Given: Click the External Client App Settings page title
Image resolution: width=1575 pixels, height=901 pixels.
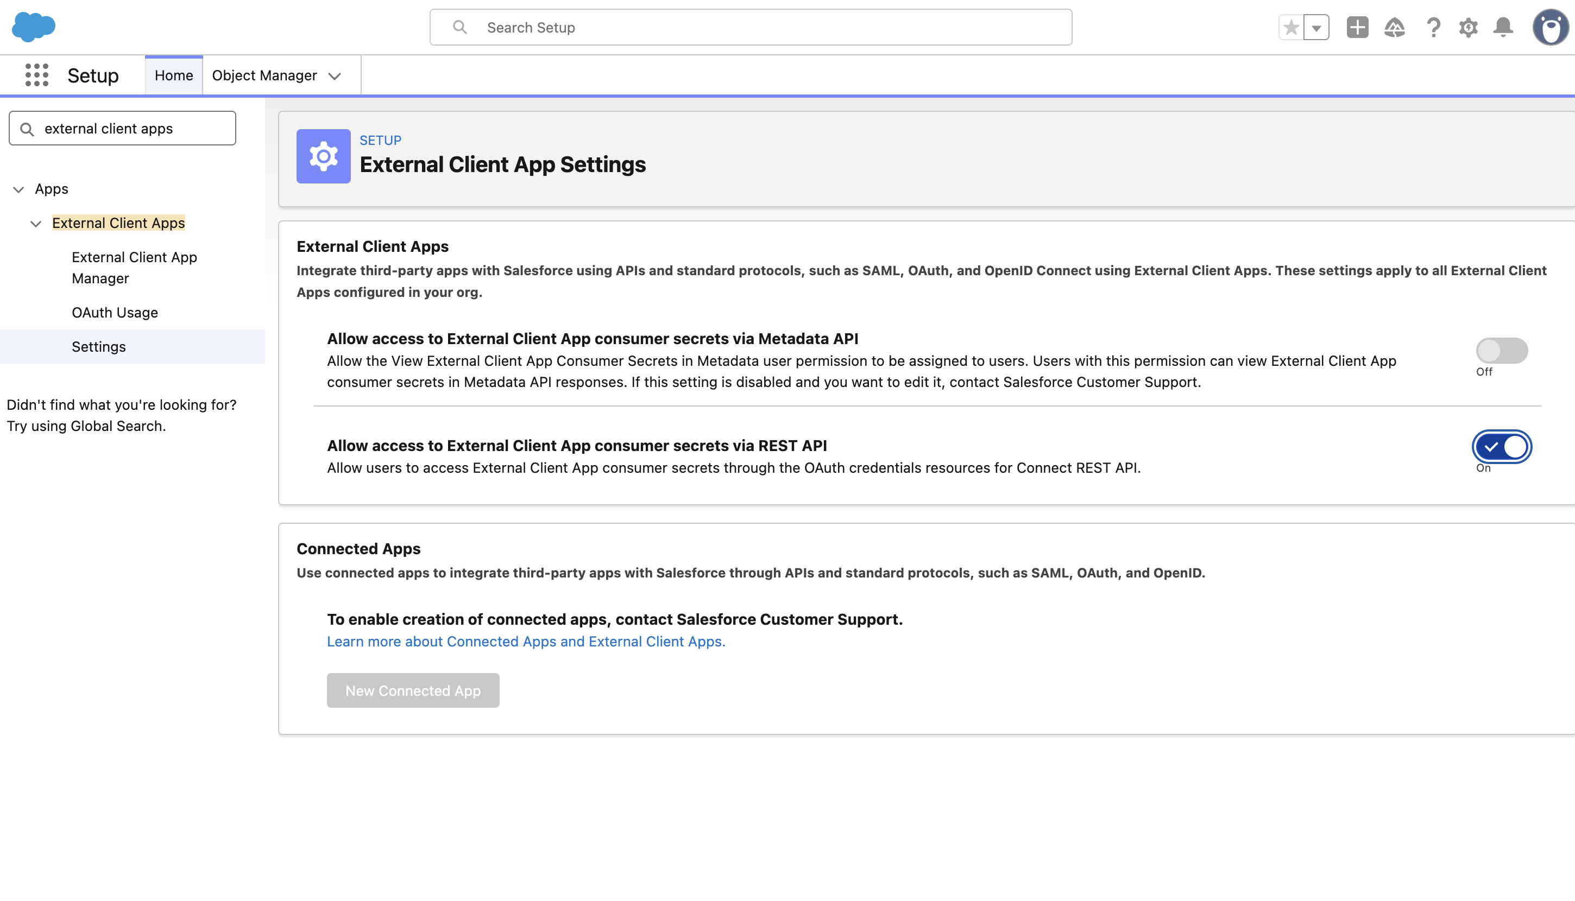Looking at the screenshot, I should click(x=503, y=164).
